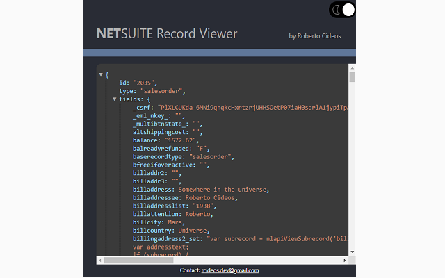Click the billaddresslist value "1938"
Image resolution: width=445 pixels, height=278 pixels.
point(203,206)
